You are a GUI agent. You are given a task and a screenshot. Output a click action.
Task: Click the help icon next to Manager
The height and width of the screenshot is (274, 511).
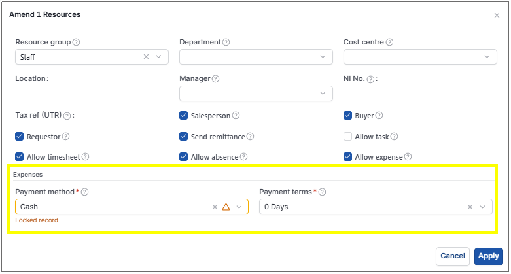tap(216, 79)
